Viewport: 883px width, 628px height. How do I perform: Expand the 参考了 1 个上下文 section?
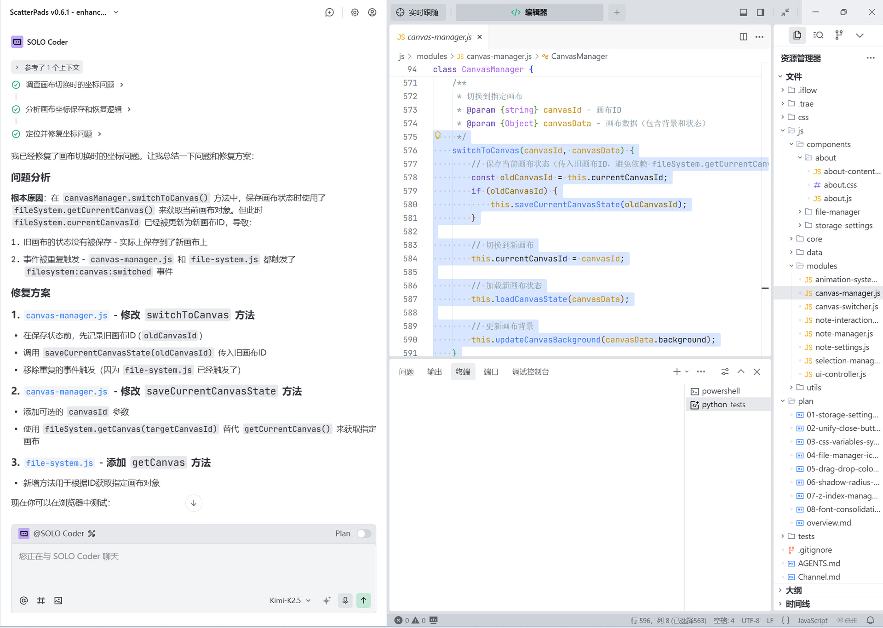[47, 68]
